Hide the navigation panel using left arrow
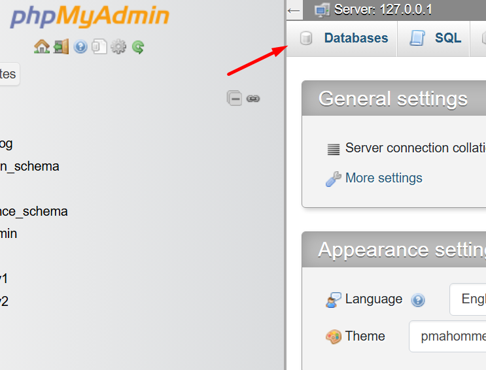 point(294,10)
